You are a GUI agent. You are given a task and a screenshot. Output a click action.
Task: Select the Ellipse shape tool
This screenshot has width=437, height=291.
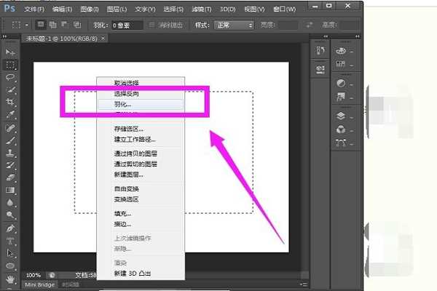coord(10,266)
